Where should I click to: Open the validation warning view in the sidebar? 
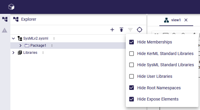pyautogui.click(x=4, y=30)
